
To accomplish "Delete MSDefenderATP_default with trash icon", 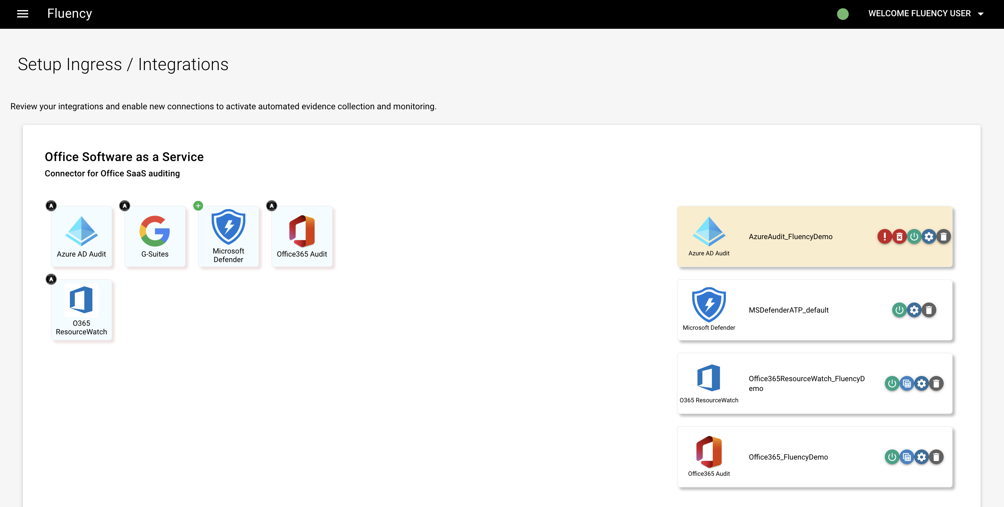I will 929,310.
